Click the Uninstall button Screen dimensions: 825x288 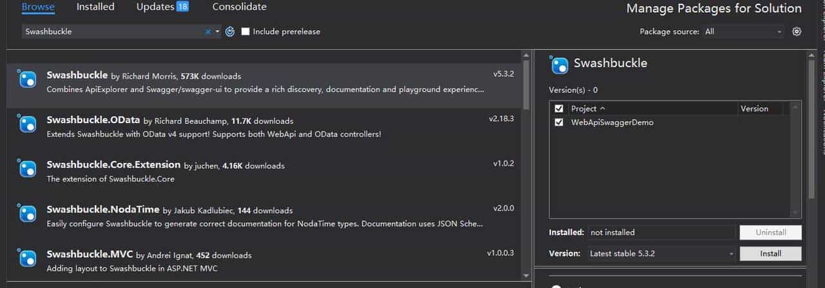tap(770, 232)
